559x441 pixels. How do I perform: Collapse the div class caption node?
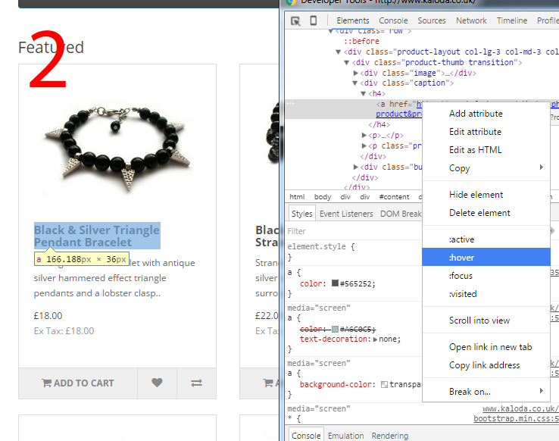click(x=354, y=83)
